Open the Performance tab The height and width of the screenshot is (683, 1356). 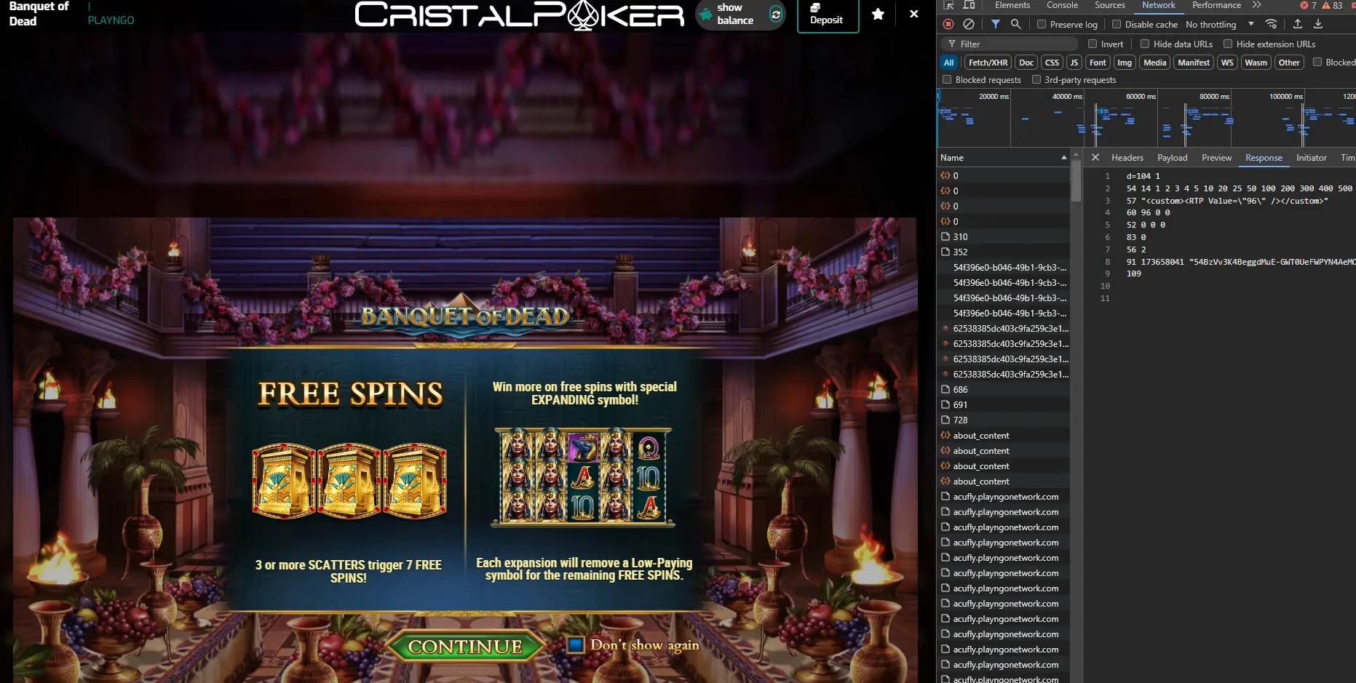1217,5
